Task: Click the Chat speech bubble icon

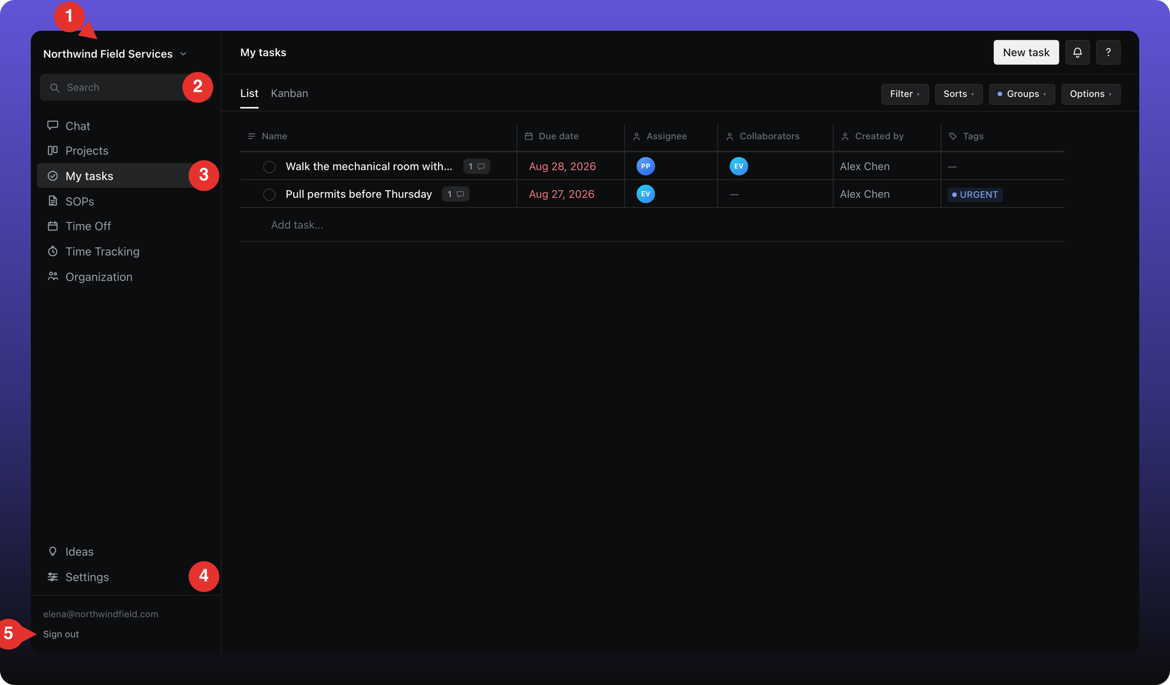Action: click(53, 125)
